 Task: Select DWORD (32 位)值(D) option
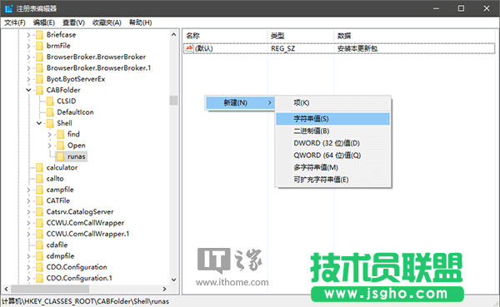coord(332,143)
